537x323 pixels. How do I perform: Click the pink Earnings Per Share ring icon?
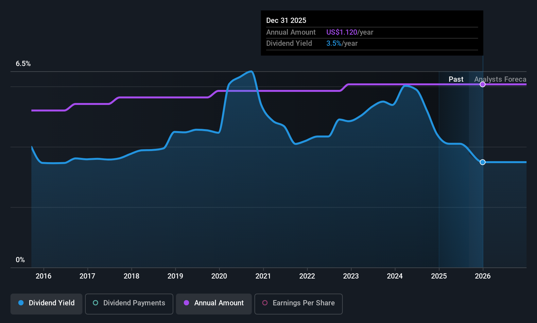[265, 303]
